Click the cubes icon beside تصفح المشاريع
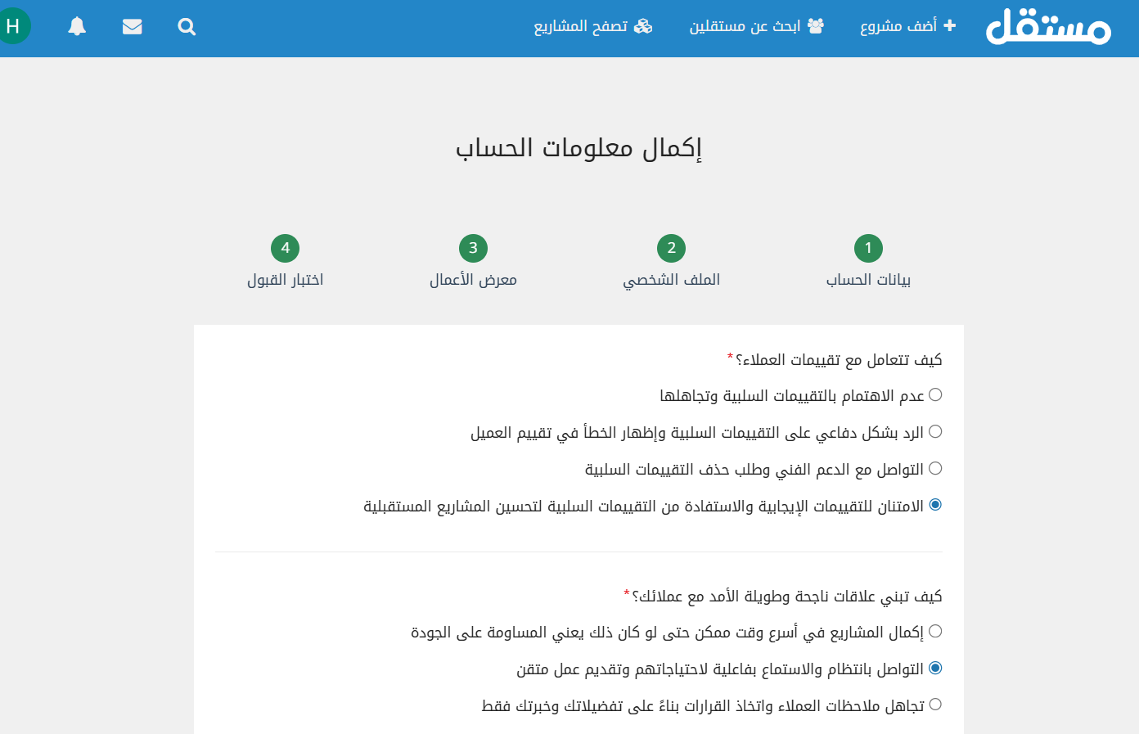 644,26
